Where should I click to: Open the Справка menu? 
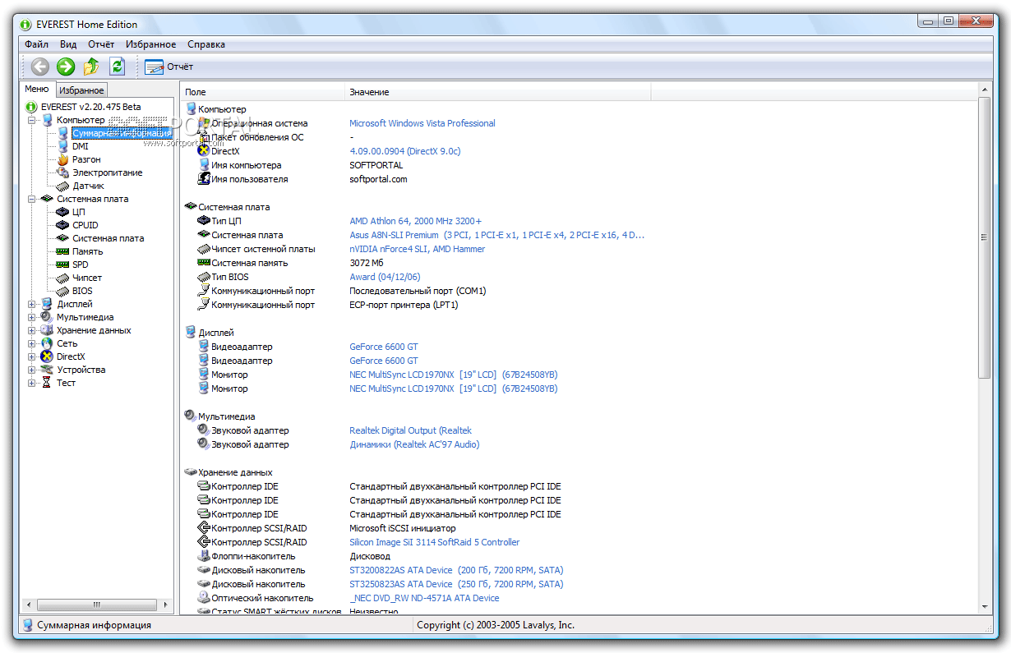pos(206,44)
